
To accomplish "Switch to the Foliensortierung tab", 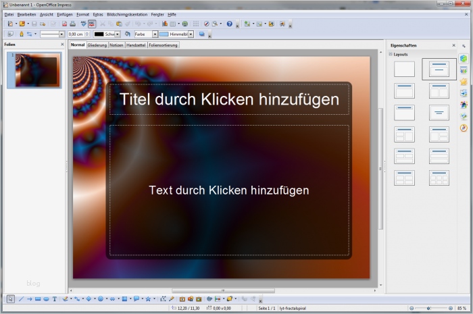I will (x=163, y=45).
